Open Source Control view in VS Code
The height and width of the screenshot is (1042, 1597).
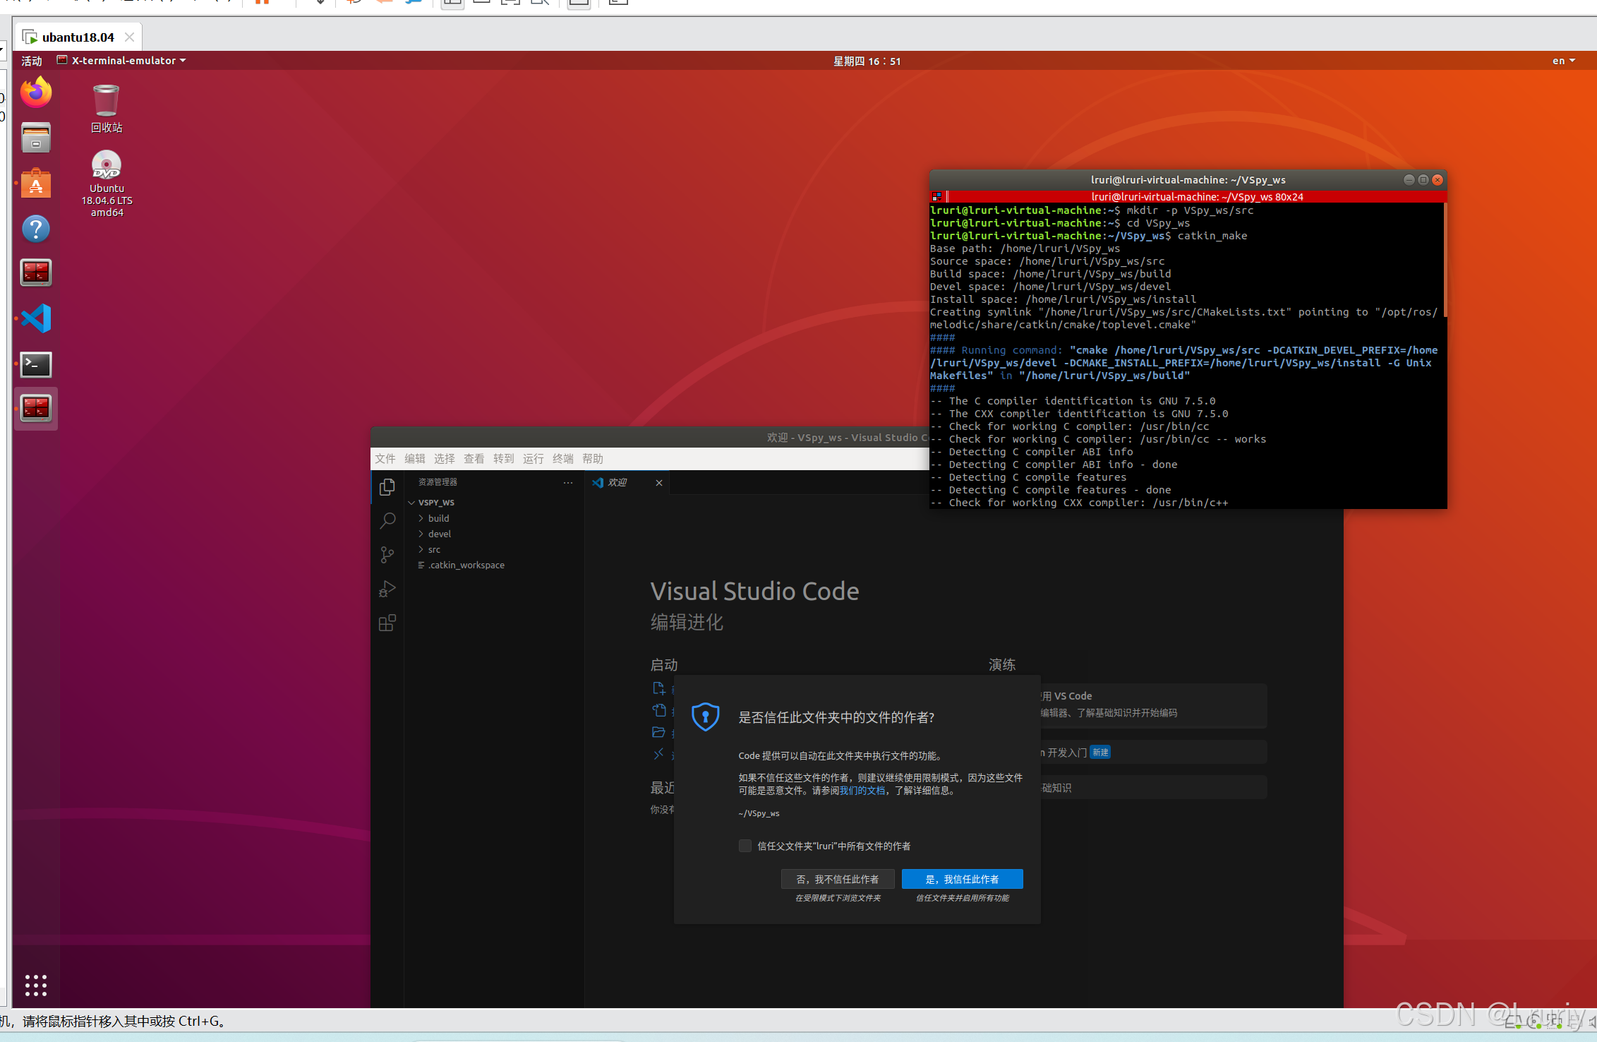point(387,555)
